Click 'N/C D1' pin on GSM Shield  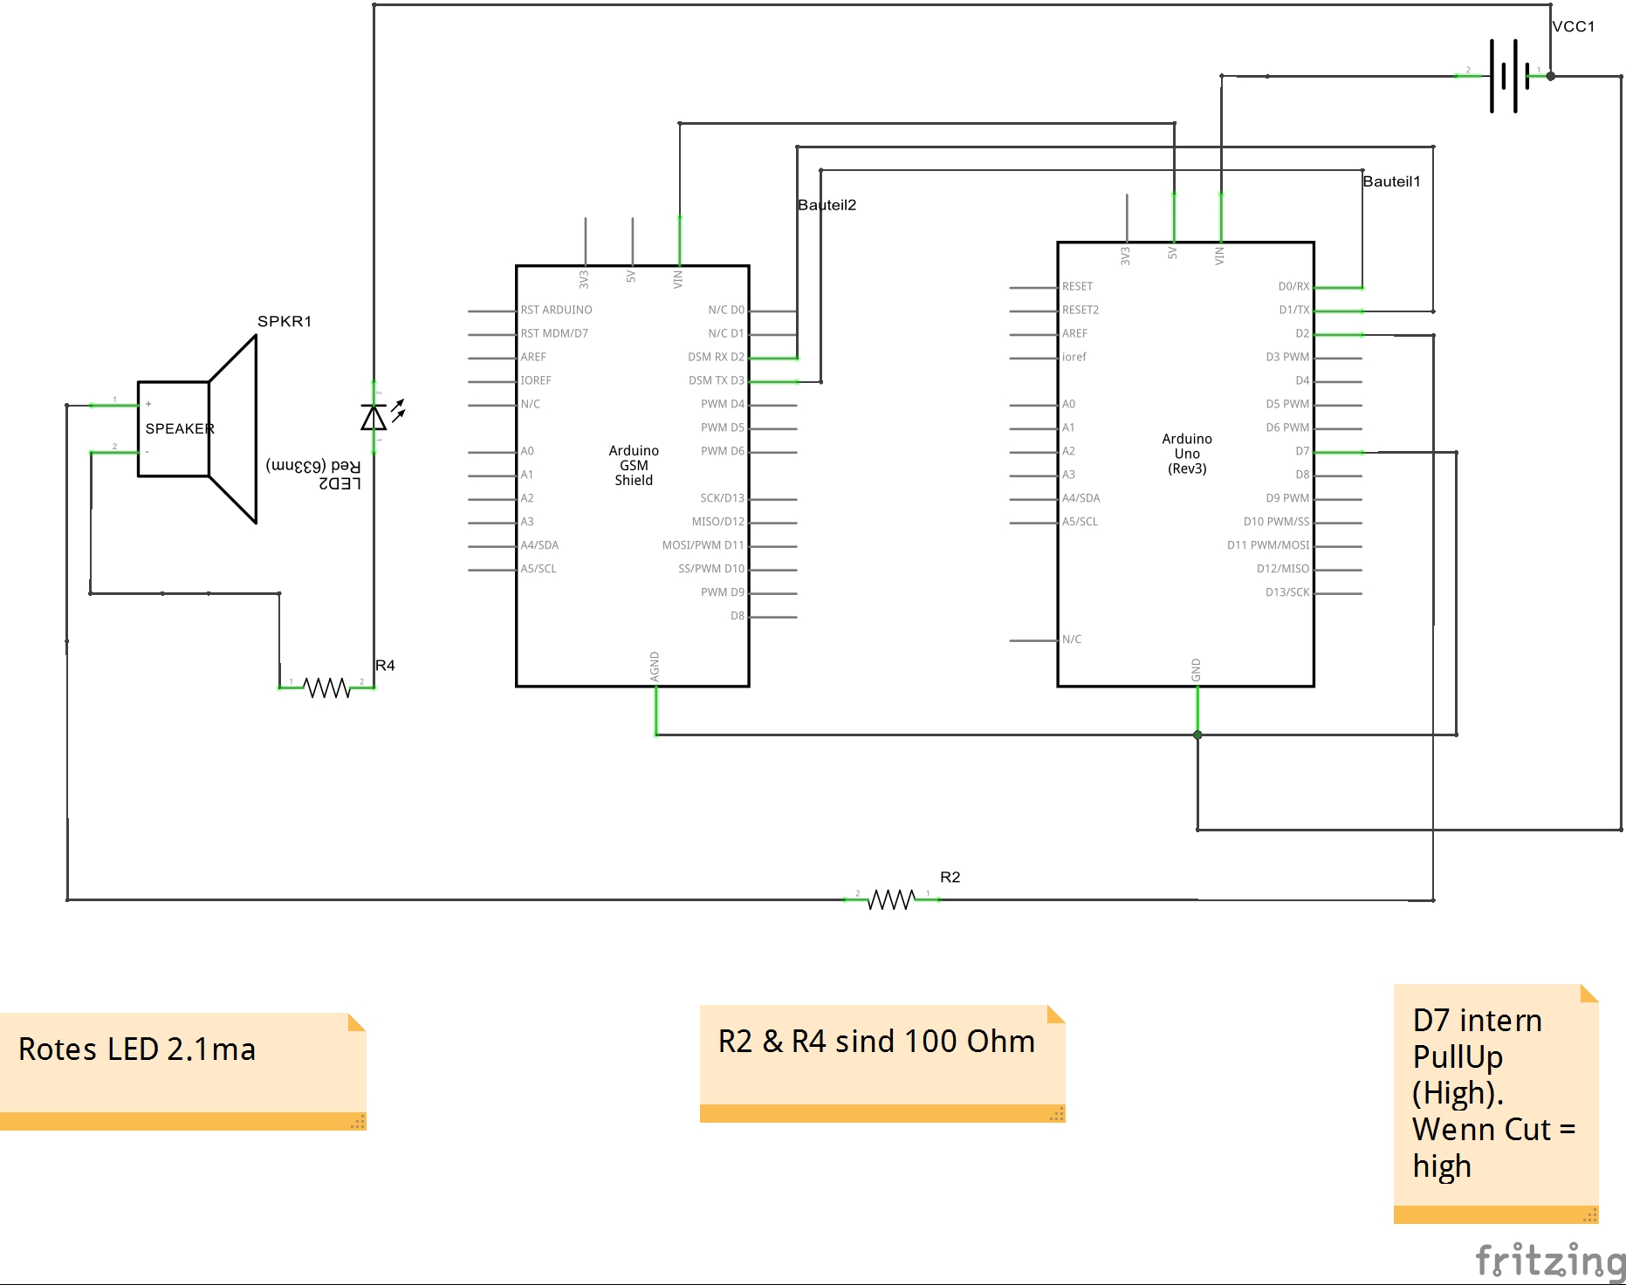[726, 333]
